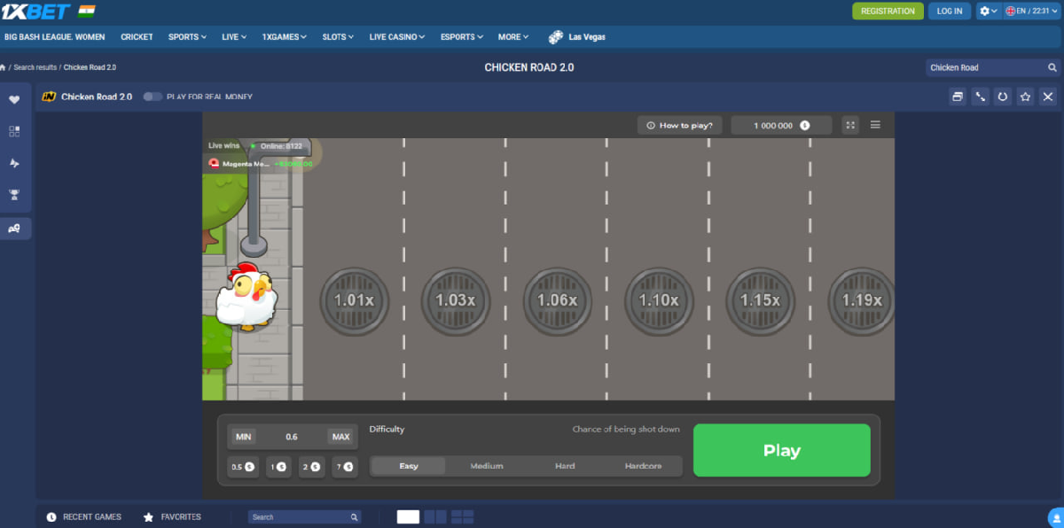Select the Medium difficulty option
The image size is (1064, 528).
486,465
